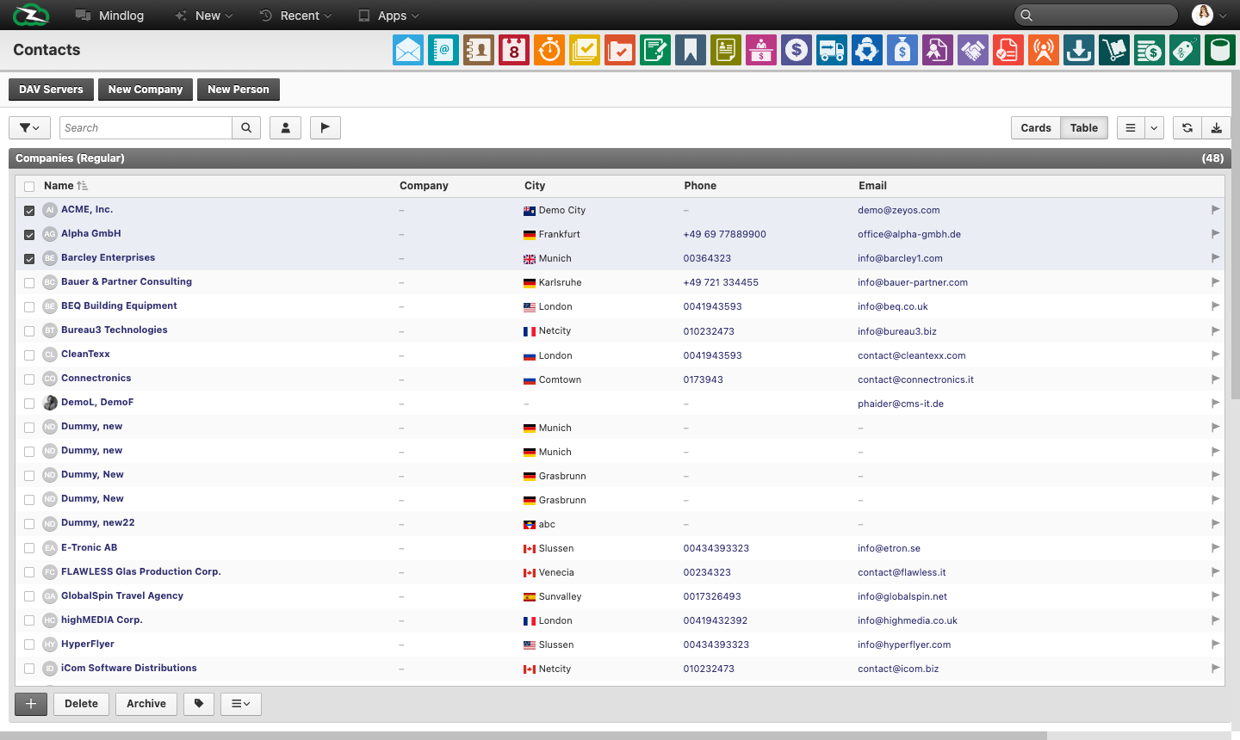This screenshot has width=1240, height=740.
Task: Click the tag icon in bottom bar
Action: click(x=199, y=704)
